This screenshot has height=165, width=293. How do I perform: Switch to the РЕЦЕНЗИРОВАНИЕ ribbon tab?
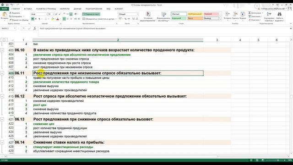(94, 9)
